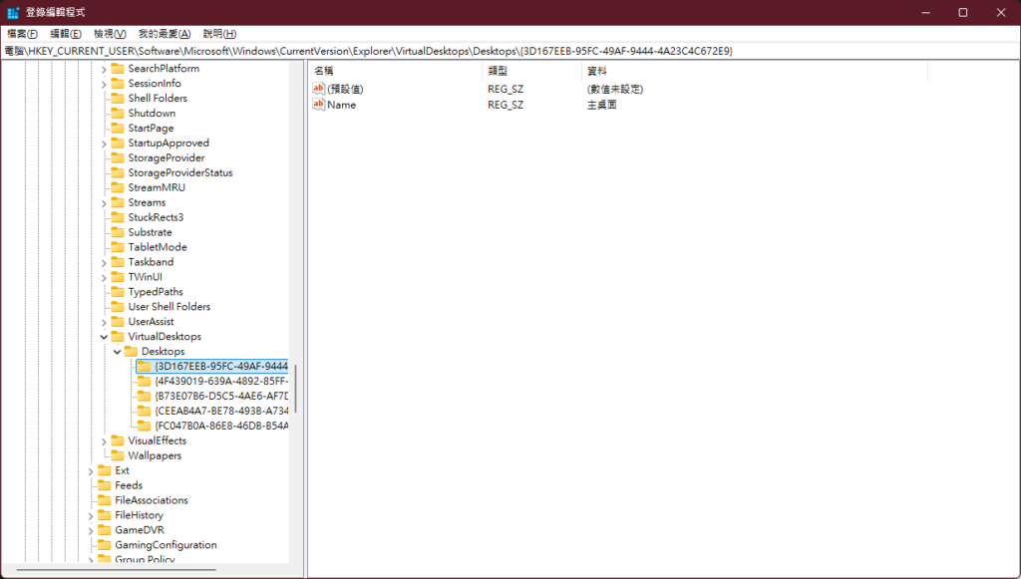
Task: Collapse the Desktops tree node
Action: [x=118, y=352]
